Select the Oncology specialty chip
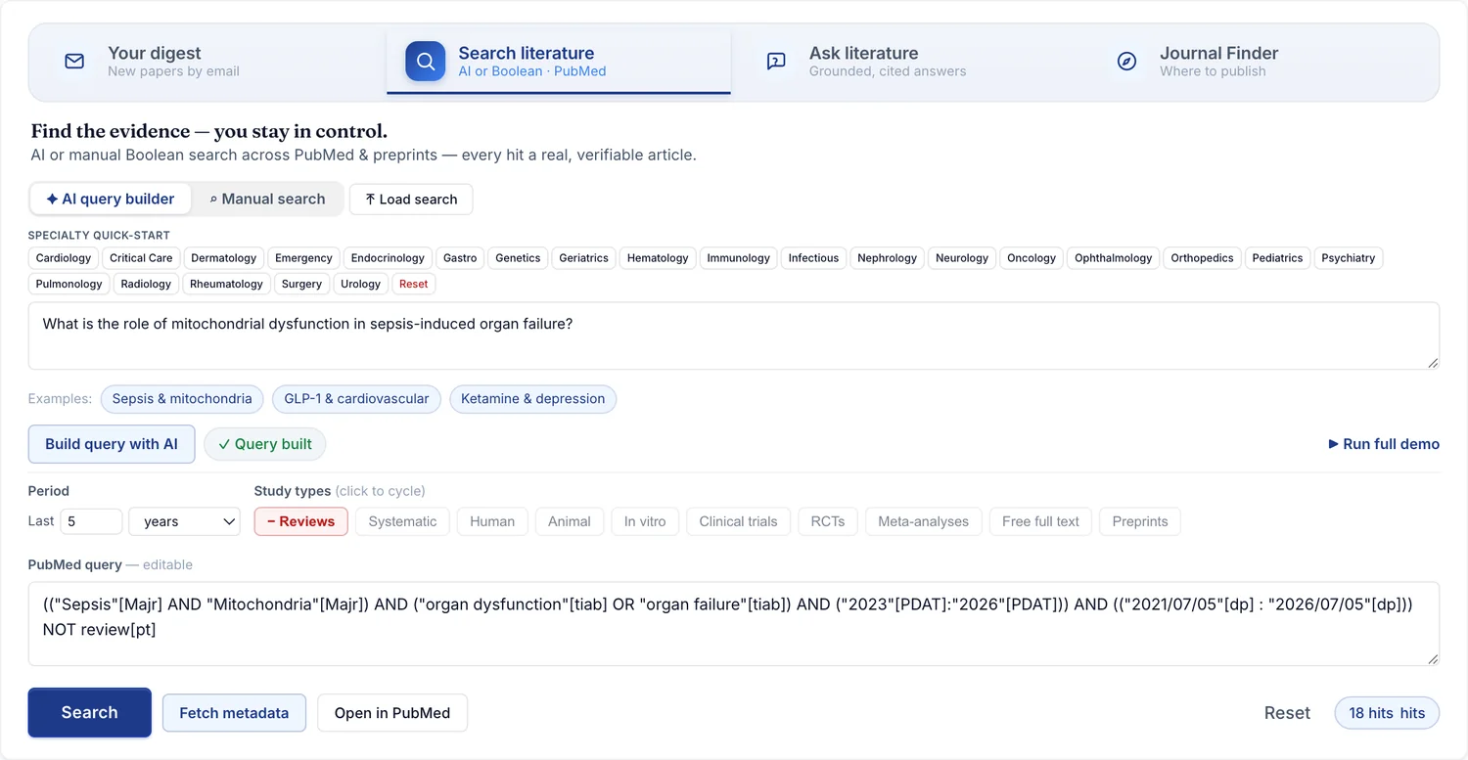The height and width of the screenshot is (760, 1468). pyautogui.click(x=1032, y=258)
